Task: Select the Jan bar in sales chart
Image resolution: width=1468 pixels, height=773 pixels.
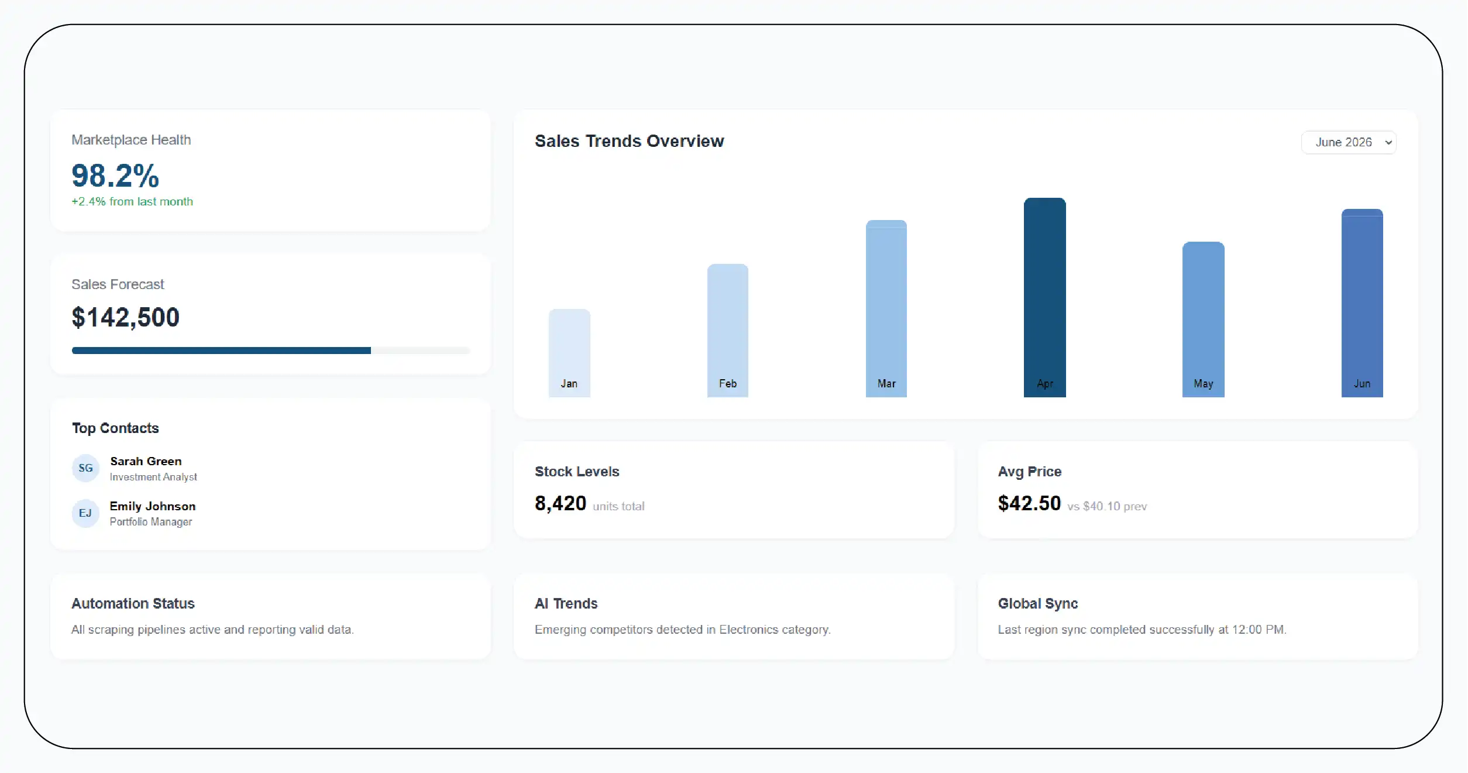Action: pyautogui.click(x=569, y=353)
